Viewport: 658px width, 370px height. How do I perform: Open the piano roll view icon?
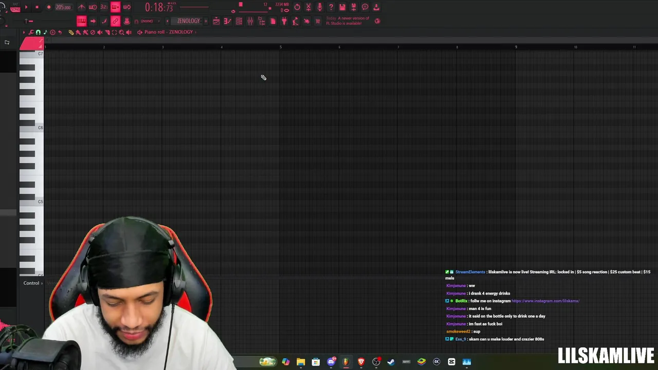228,21
